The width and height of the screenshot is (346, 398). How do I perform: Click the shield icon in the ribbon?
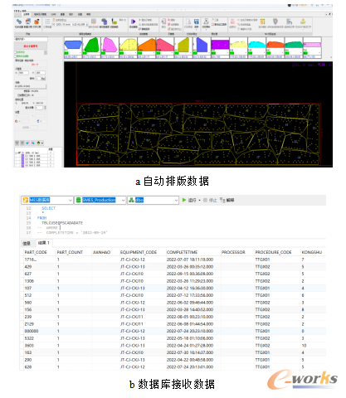pyautogui.click(x=275, y=22)
